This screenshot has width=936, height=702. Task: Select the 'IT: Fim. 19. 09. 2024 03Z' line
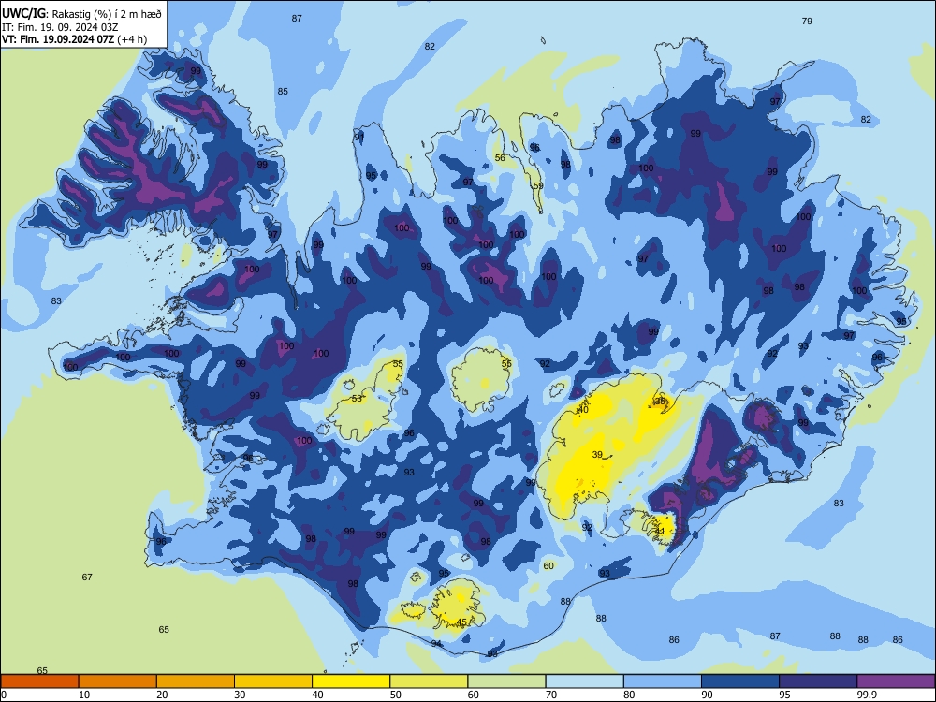tap(60, 27)
